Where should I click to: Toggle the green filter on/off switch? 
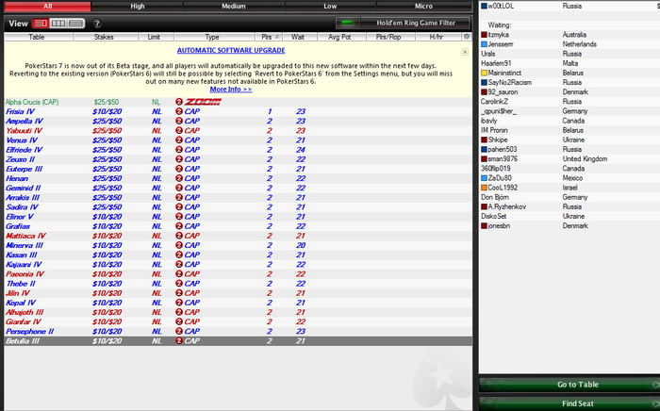(348, 24)
